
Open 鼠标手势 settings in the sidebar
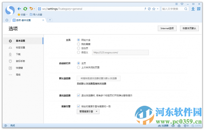[23, 61]
